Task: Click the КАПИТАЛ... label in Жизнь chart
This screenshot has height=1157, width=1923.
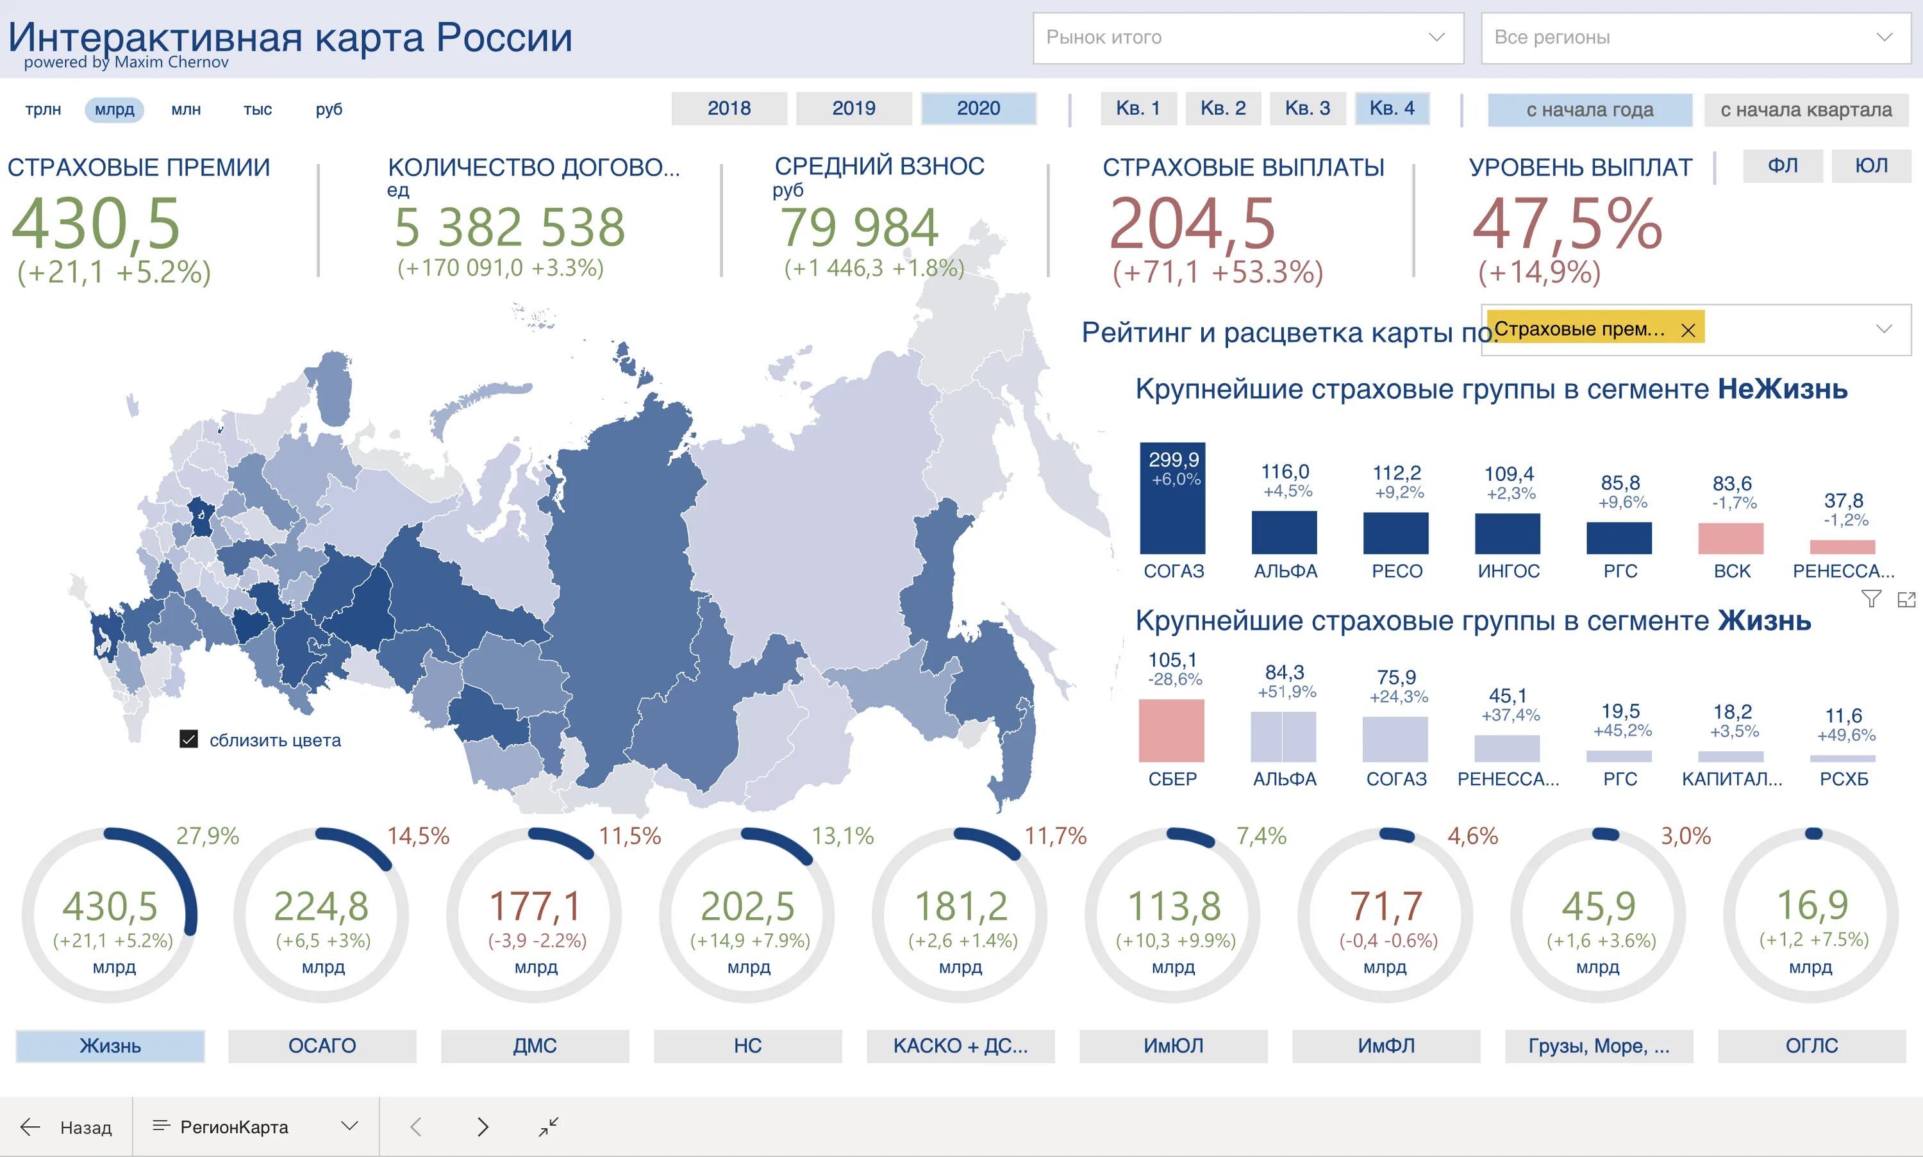Action: pyautogui.click(x=1732, y=779)
